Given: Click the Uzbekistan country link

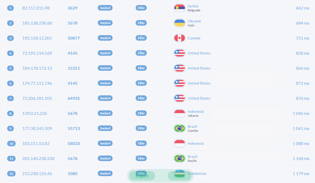Looking at the screenshot, I should click(x=197, y=173).
